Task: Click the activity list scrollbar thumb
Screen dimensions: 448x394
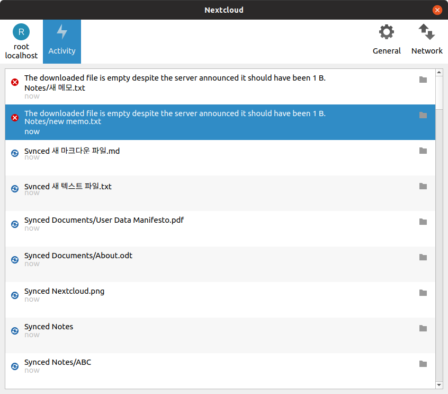Action: tap(439, 92)
